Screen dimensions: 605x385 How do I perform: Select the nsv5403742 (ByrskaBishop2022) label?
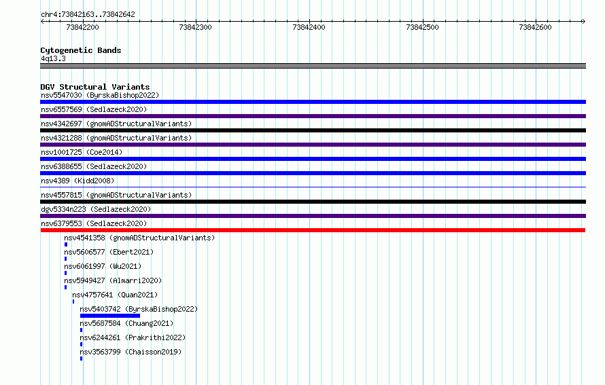point(139,309)
